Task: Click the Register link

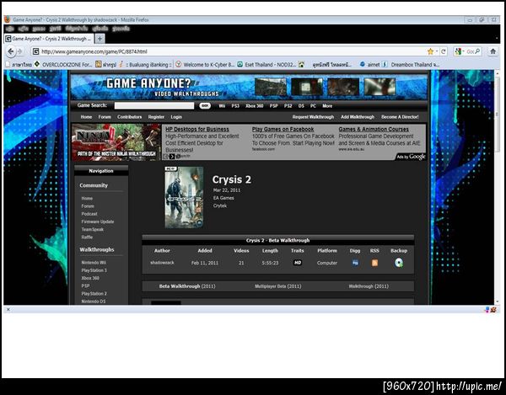Action: click(x=156, y=117)
